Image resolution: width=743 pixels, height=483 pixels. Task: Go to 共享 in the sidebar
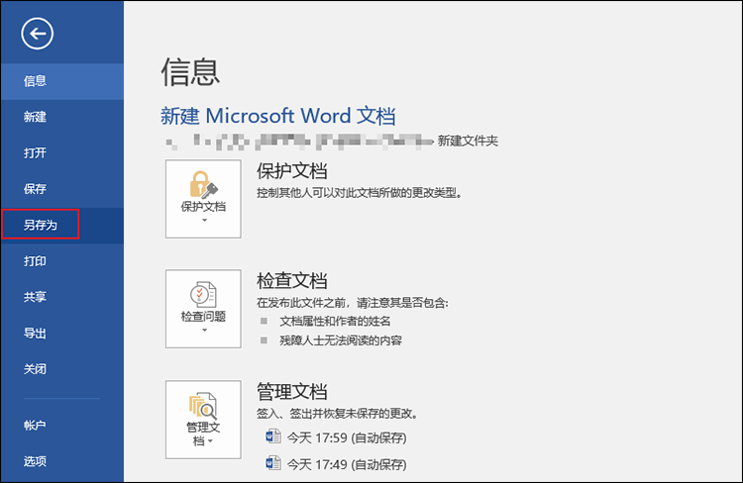click(62, 297)
